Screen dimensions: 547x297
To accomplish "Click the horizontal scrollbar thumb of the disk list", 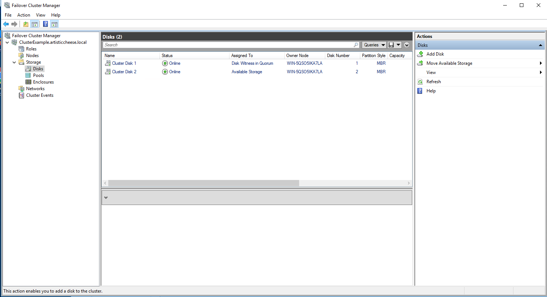I will click(x=204, y=183).
